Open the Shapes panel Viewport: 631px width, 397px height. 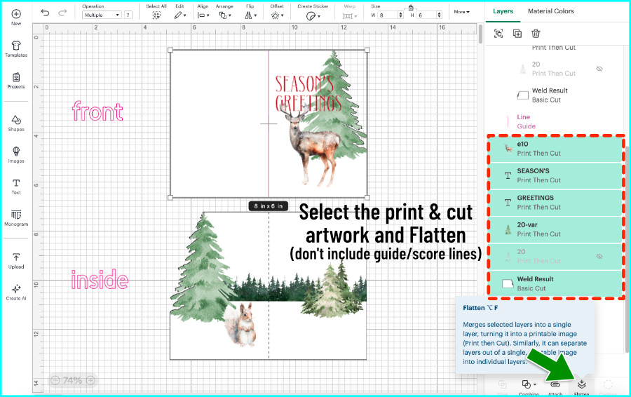(x=16, y=123)
